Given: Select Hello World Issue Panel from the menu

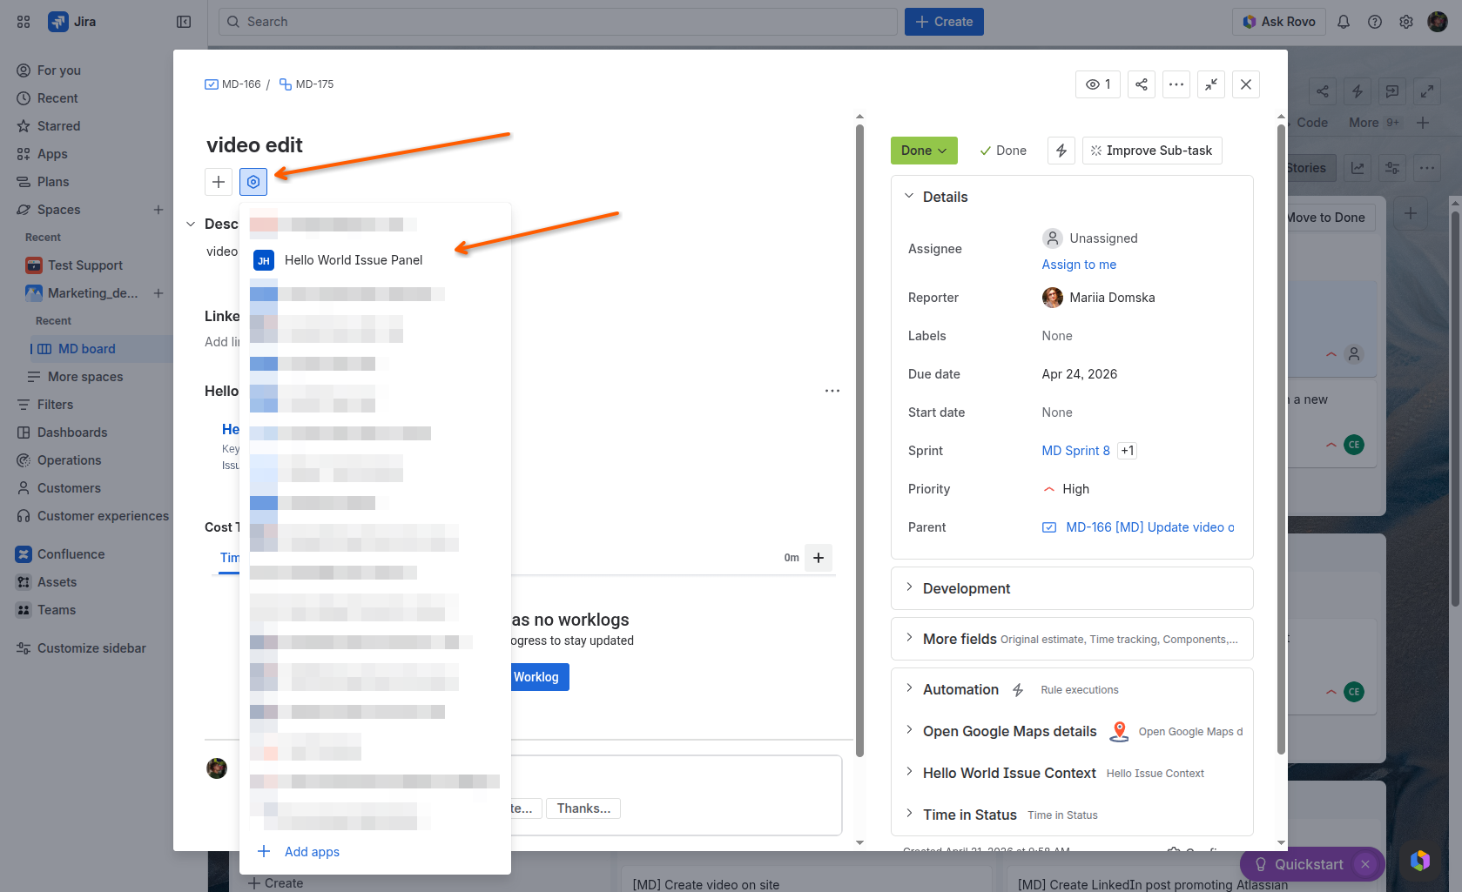Looking at the screenshot, I should [375, 260].
